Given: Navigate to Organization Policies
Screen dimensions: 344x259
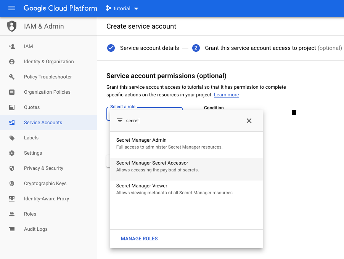Looking at the screenshot, I should 48,92.
